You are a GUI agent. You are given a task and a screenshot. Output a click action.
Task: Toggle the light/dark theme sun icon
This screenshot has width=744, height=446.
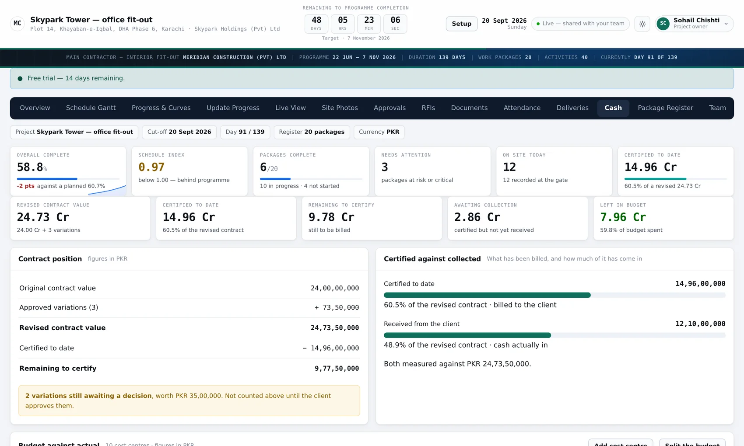[x=642, y=24]
